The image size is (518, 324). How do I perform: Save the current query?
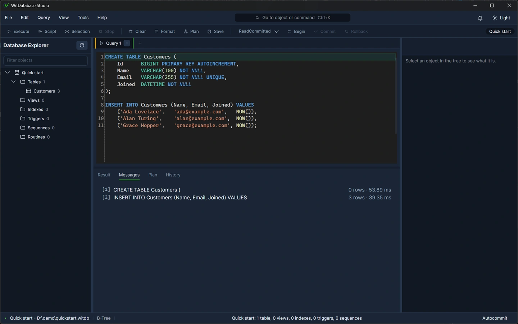tap(215, 31)
